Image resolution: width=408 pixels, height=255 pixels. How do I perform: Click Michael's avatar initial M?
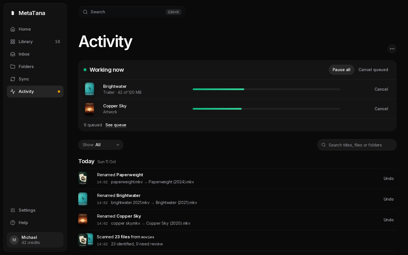[x=14, y=240]
